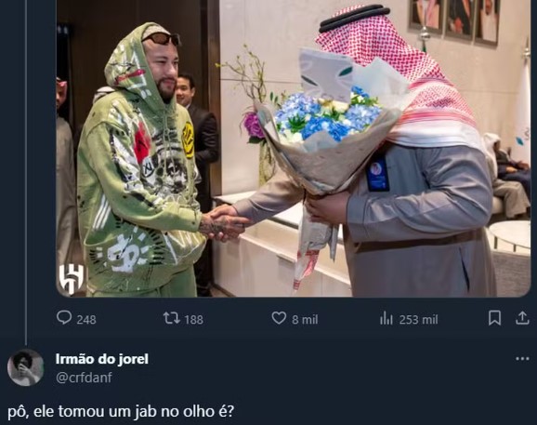Open Irmão do jorel's profile avatar
This screenshot has height=425, width=537.
pyautogui.click(x=26, y=367)
